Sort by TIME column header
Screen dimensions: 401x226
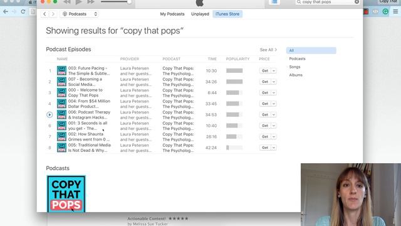(212, 59)
